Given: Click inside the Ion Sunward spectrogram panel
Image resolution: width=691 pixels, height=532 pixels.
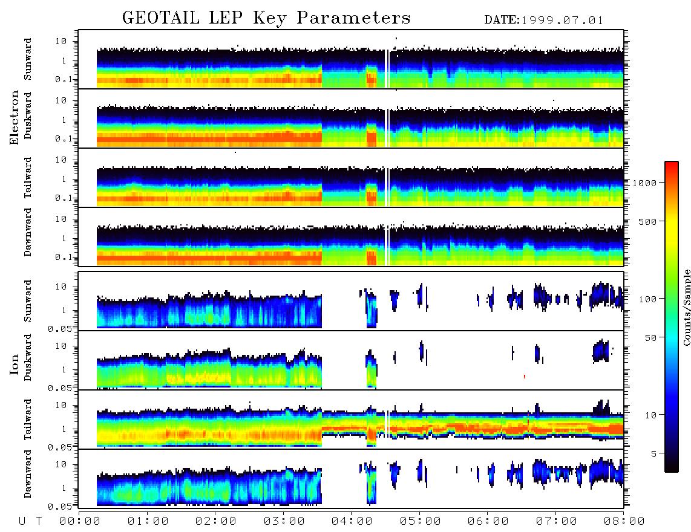Looking at the screenshot, I should pos(351,301).
